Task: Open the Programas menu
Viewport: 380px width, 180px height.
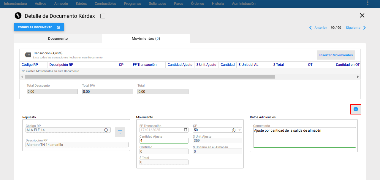Action: (132, 4)
